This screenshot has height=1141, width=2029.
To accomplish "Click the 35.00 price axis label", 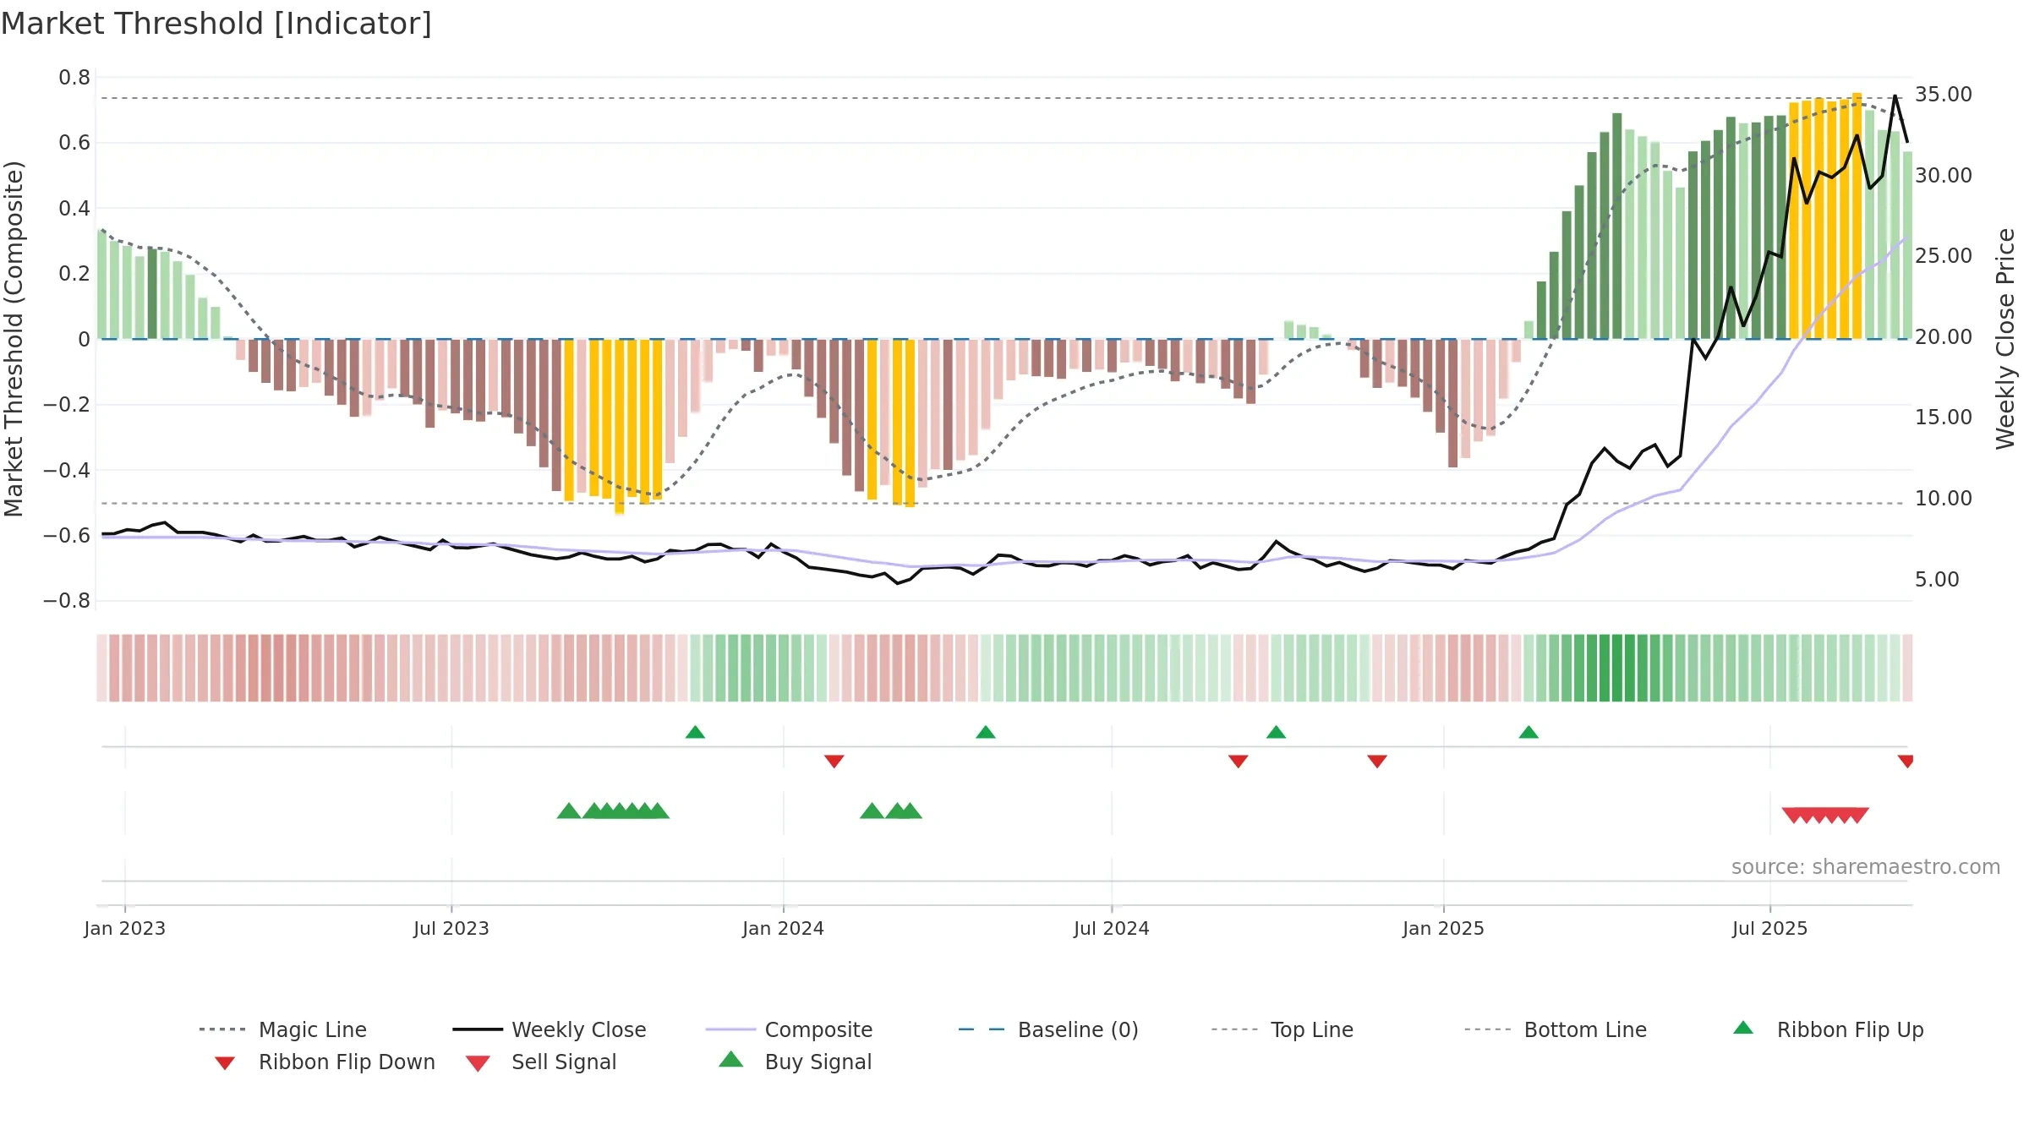I will (x=1944, y=95).
